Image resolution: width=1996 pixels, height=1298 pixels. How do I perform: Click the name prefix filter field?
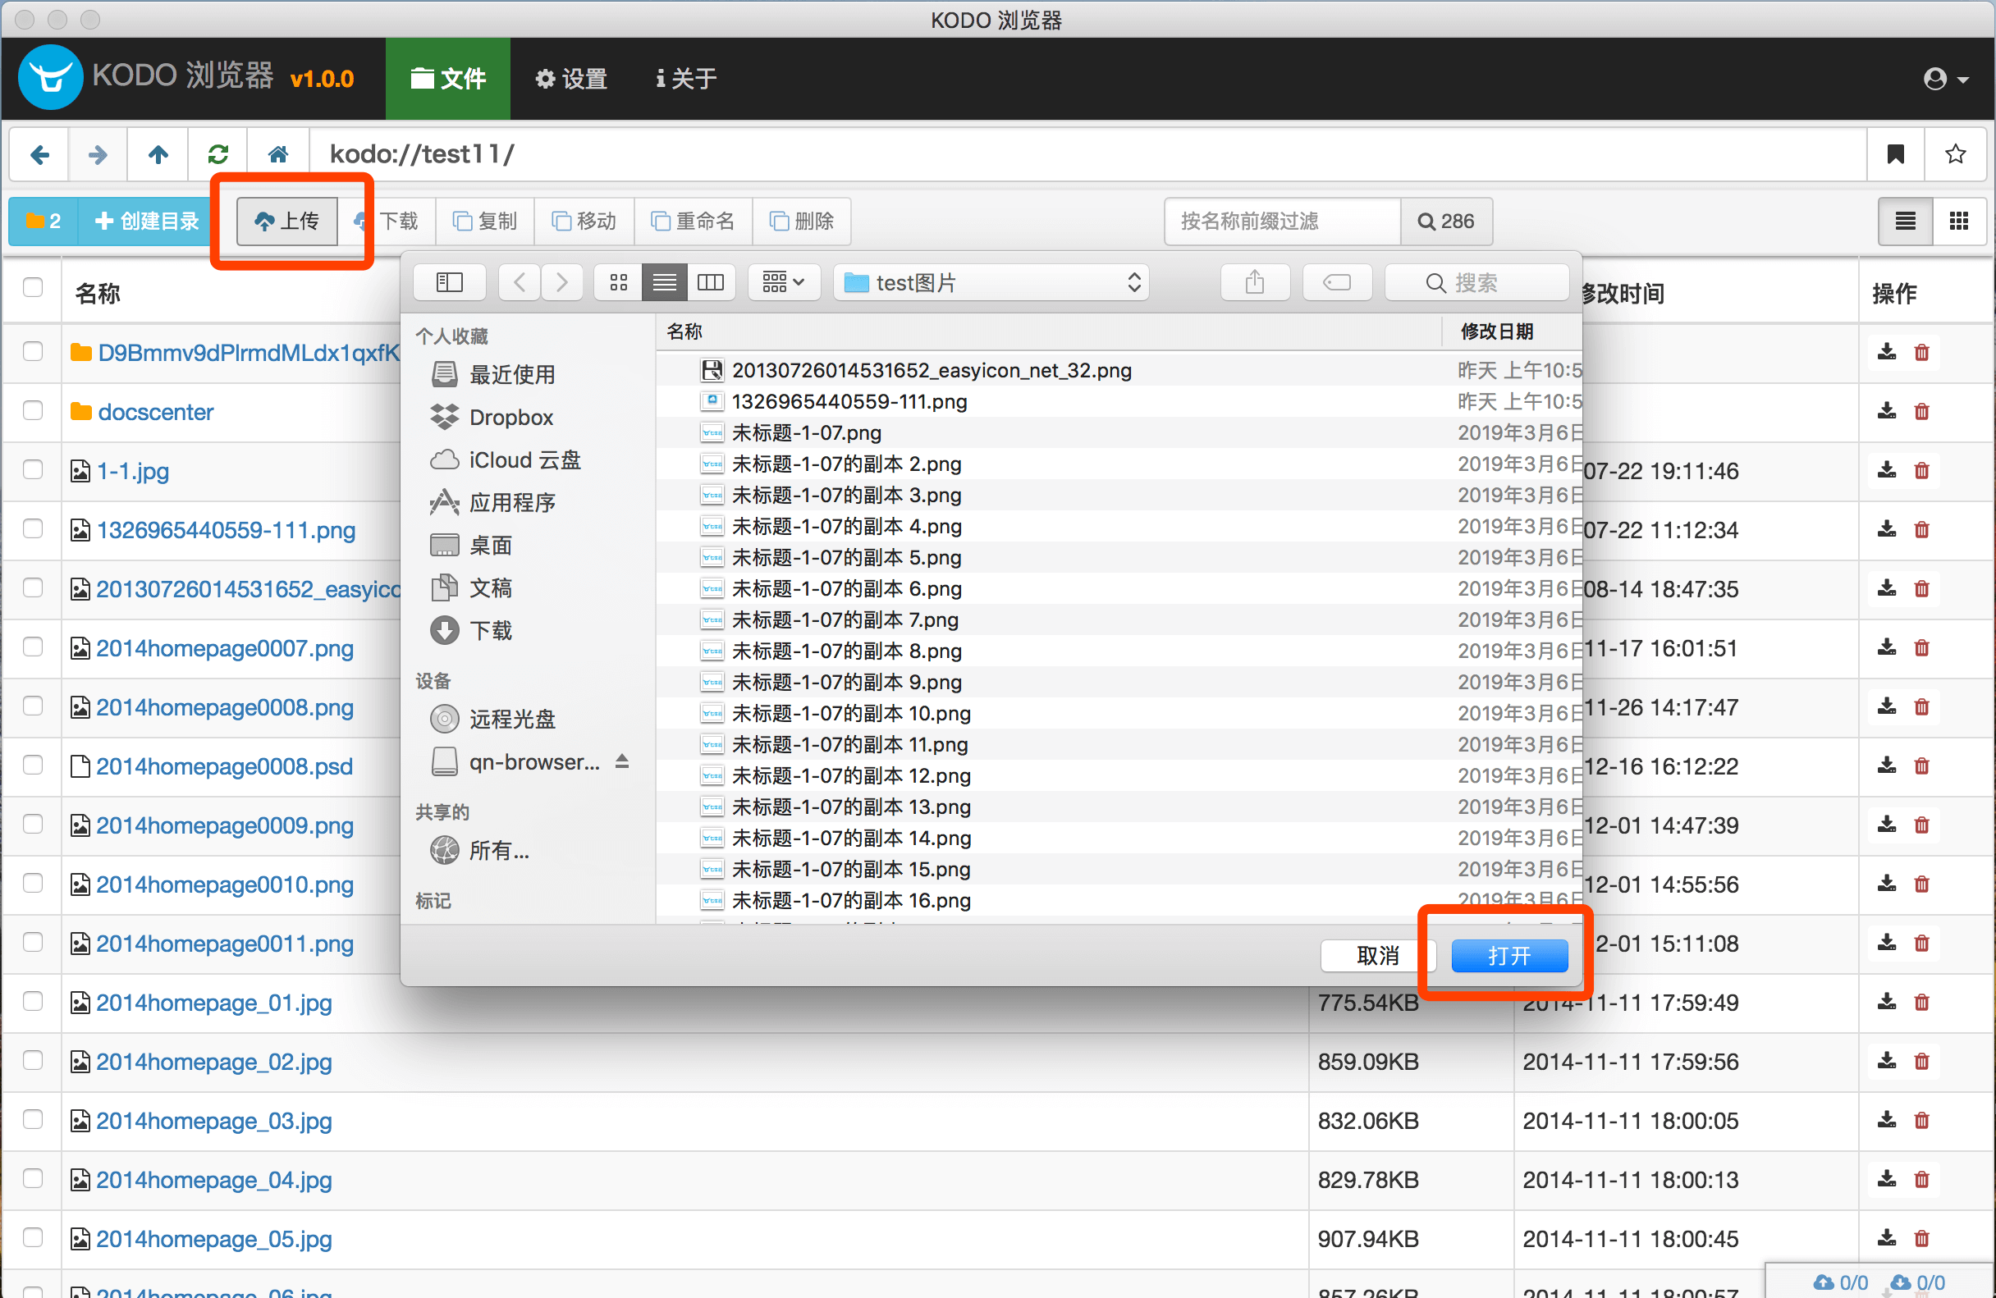(x=1281, y=222)
